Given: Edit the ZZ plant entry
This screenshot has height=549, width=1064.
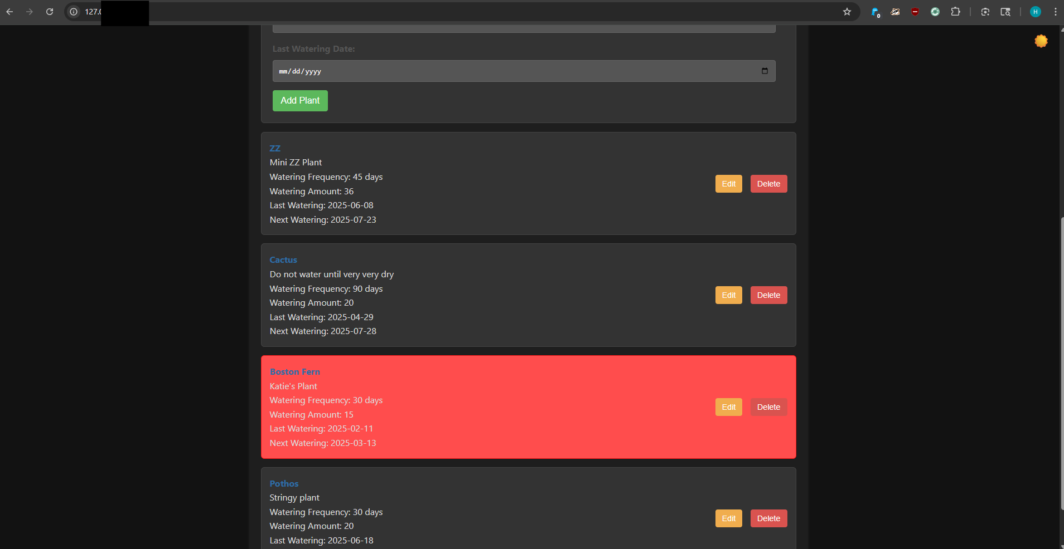Looking at the screenshot, I should (x=728, y=184).
